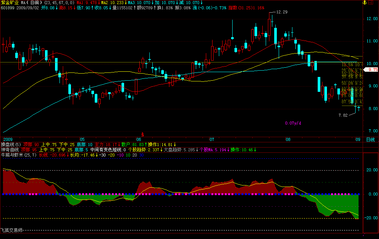Click the change 涨(-0.06)-0.73%

pos(210,8)
